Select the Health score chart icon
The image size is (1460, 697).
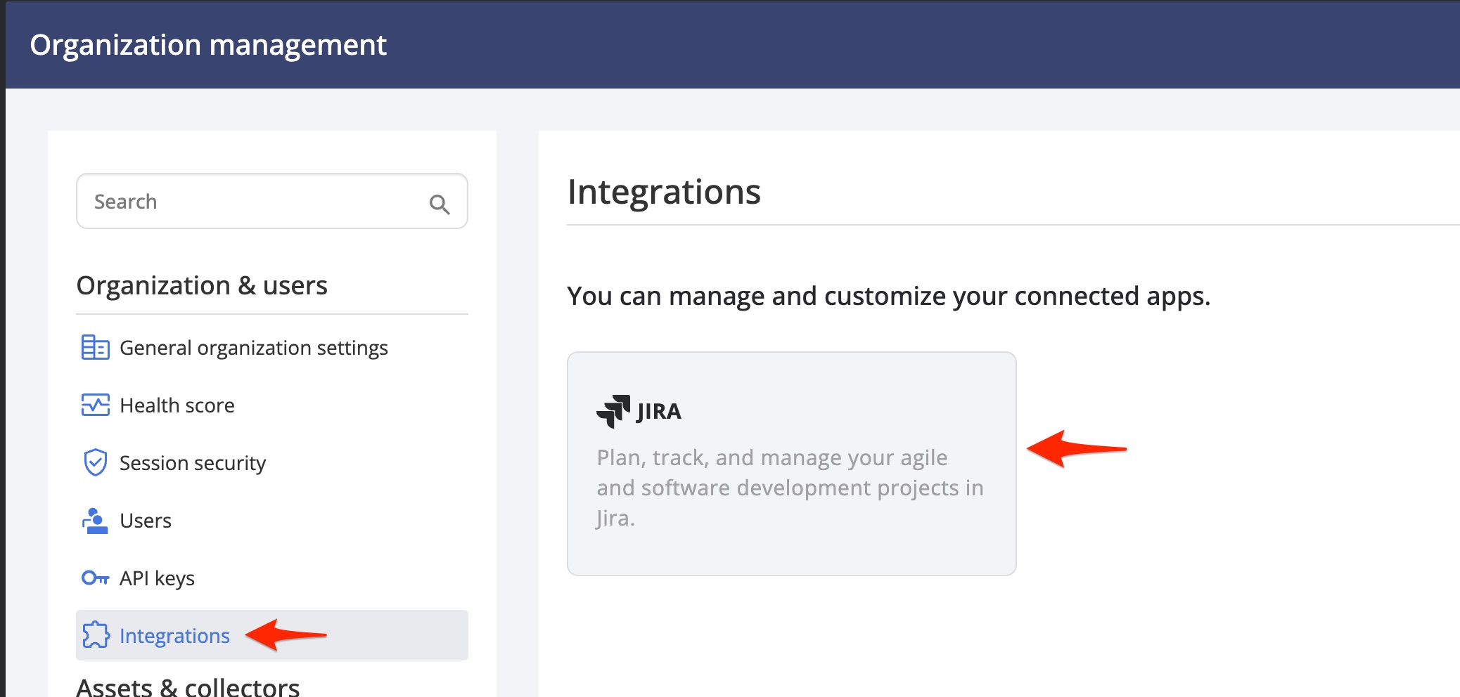coord(97,405)
